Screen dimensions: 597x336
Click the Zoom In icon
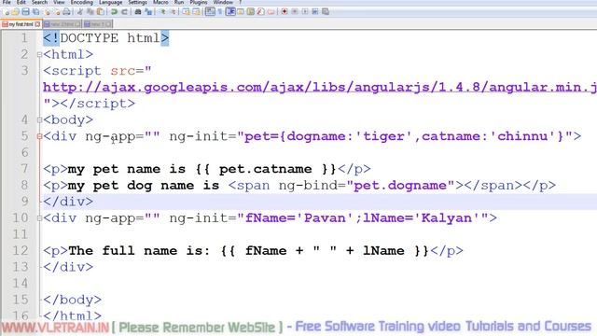(162, 12)
